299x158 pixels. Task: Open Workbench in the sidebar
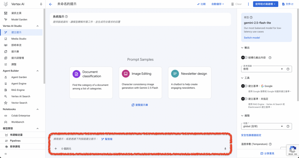tap(22, 122)
